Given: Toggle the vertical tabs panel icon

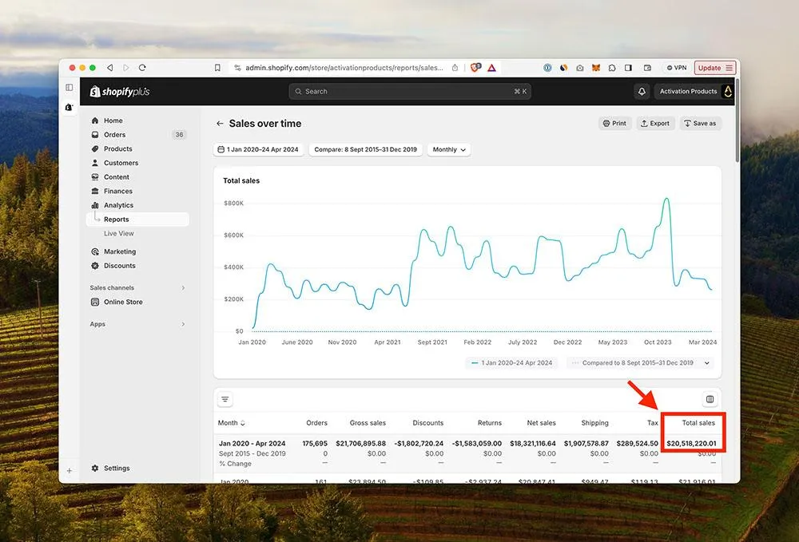Looking at the screenshot, I should point(70,88).
